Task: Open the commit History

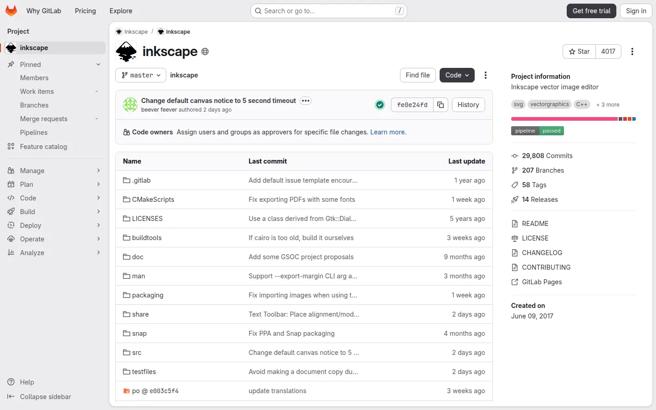Action: coord(468,105)
